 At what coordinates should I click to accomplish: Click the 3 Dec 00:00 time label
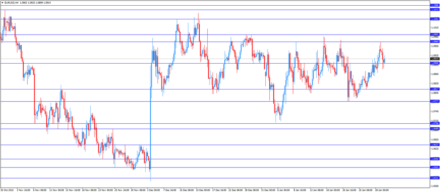pyautogui.click(x=153, y=189)
